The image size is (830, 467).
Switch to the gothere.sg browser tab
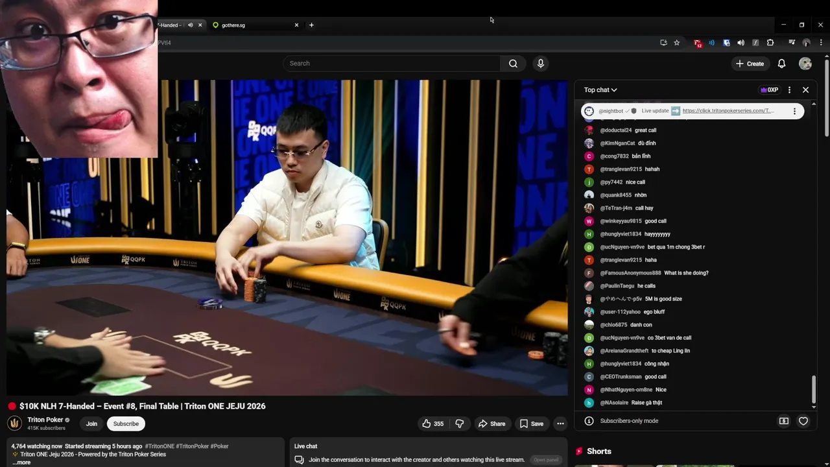point(254,25)
